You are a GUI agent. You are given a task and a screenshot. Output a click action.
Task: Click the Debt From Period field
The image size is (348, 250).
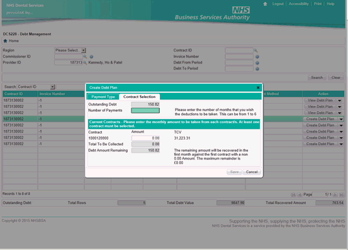tap(239, 63)
